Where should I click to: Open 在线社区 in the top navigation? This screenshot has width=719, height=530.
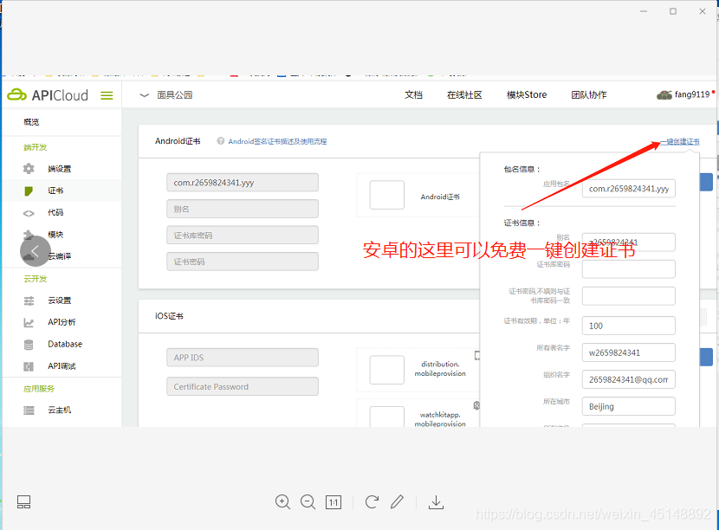pos(464,95)
